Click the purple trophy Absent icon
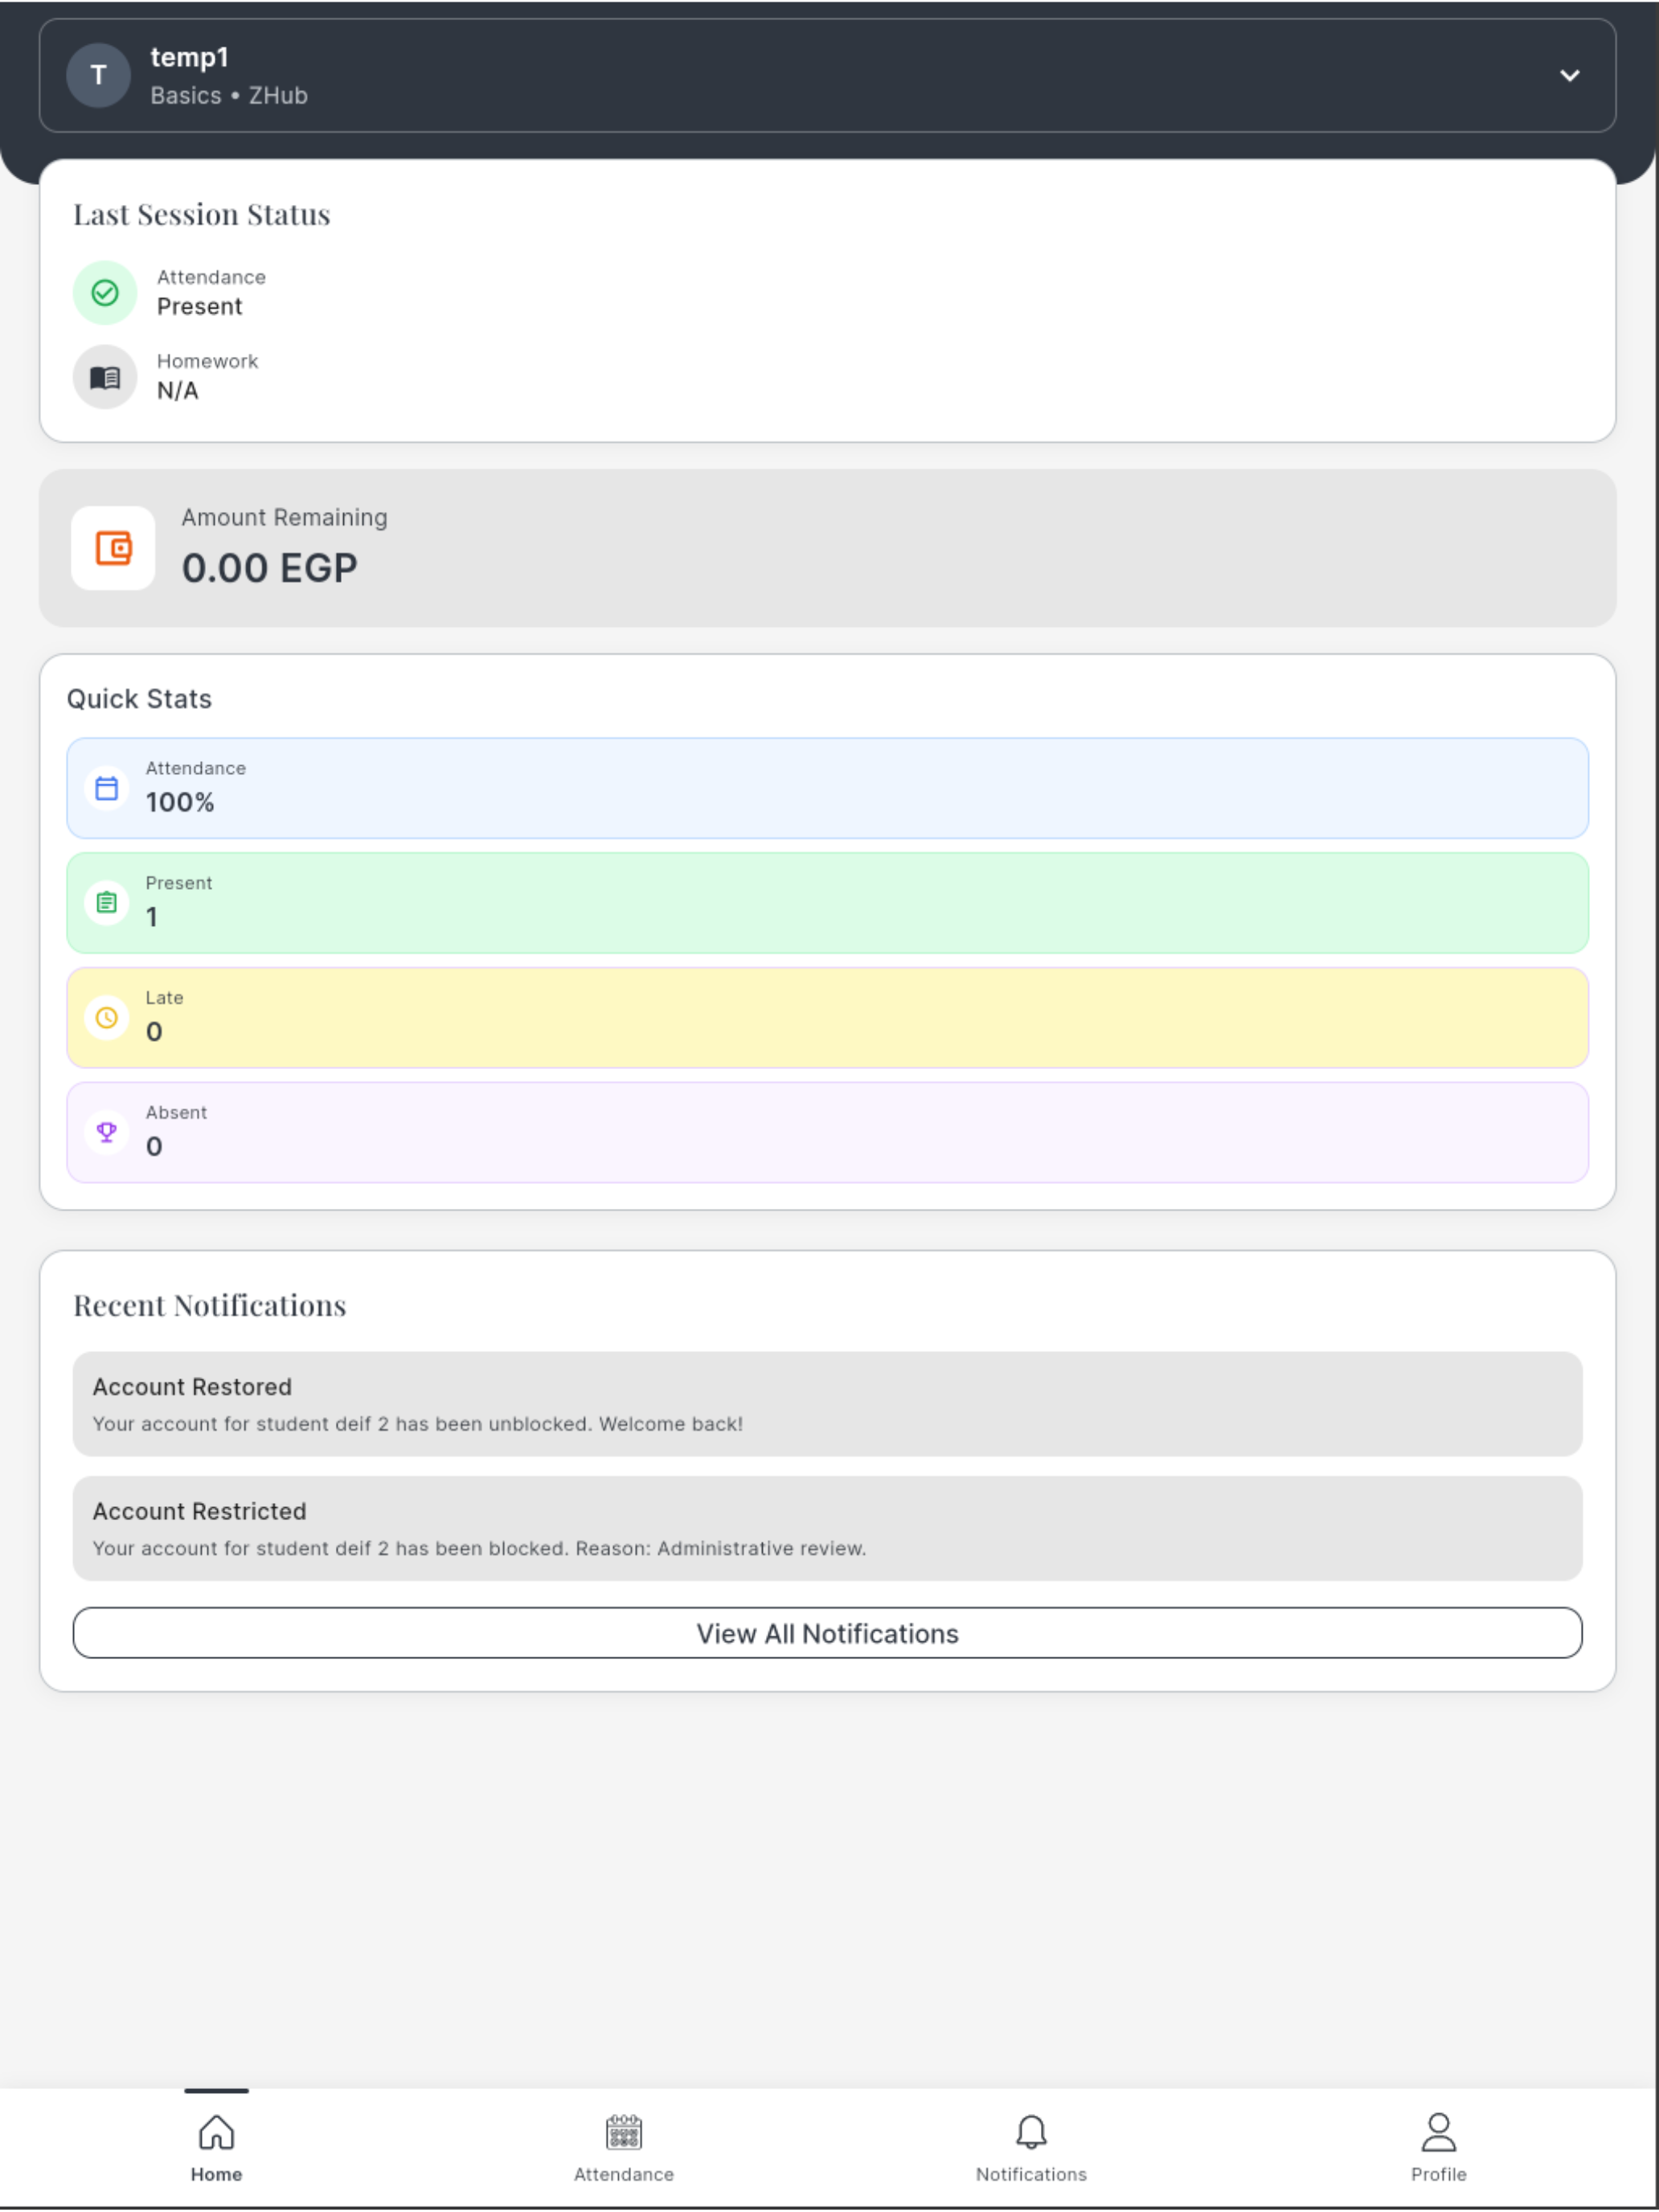 [107, 1132]
